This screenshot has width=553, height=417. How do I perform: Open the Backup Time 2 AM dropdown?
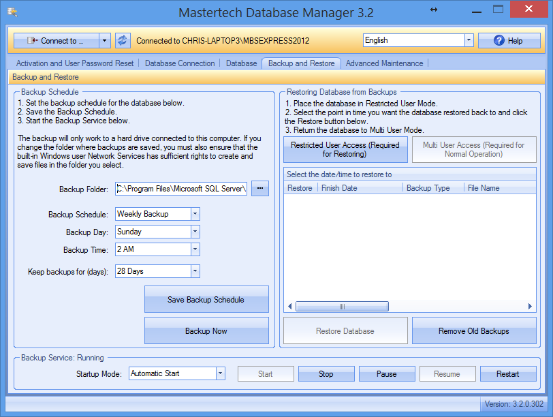point(195,249)
